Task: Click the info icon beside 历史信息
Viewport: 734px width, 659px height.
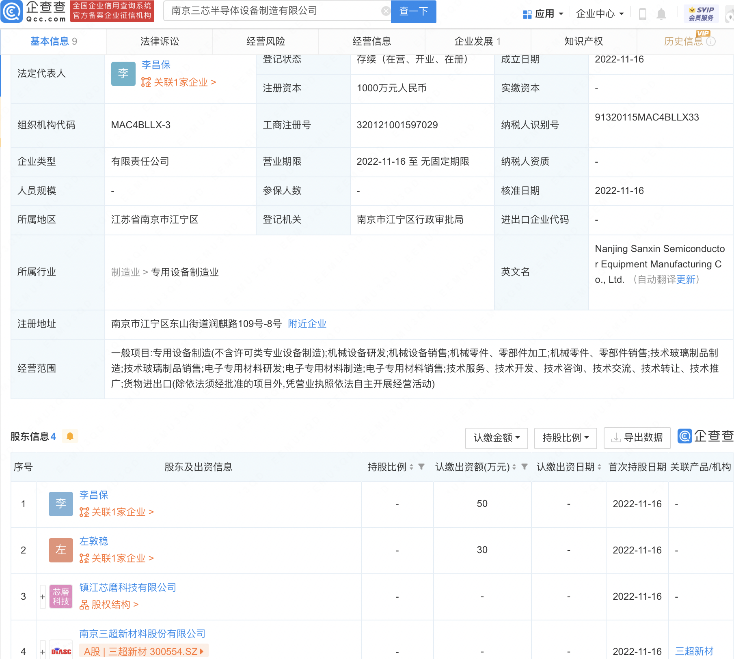Action: coord(711,41)
